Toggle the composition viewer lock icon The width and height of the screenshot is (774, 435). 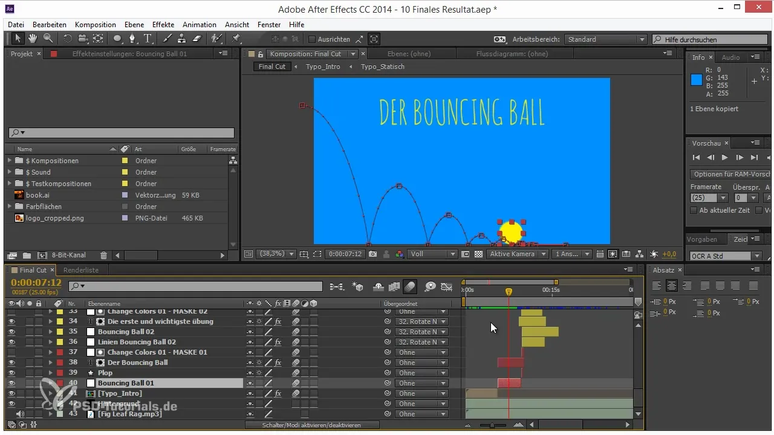click(x=261, y=54)
